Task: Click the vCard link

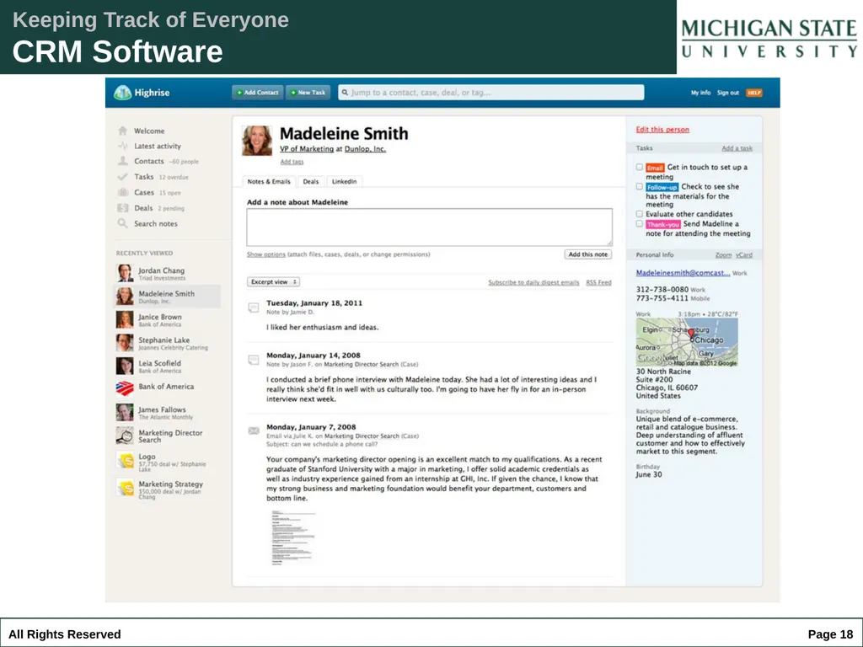Action: (x=743, y=255)
